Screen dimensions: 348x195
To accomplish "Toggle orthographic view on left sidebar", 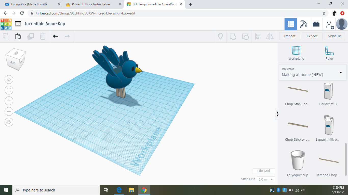I will tap(9, 122).
